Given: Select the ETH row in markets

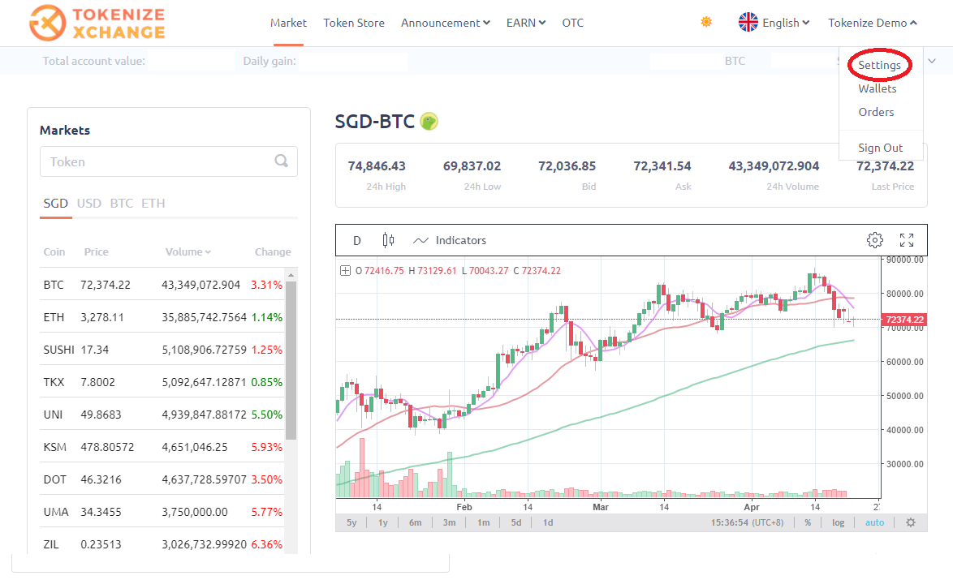Looking at the screenshot, I should (x=162, y=317).
